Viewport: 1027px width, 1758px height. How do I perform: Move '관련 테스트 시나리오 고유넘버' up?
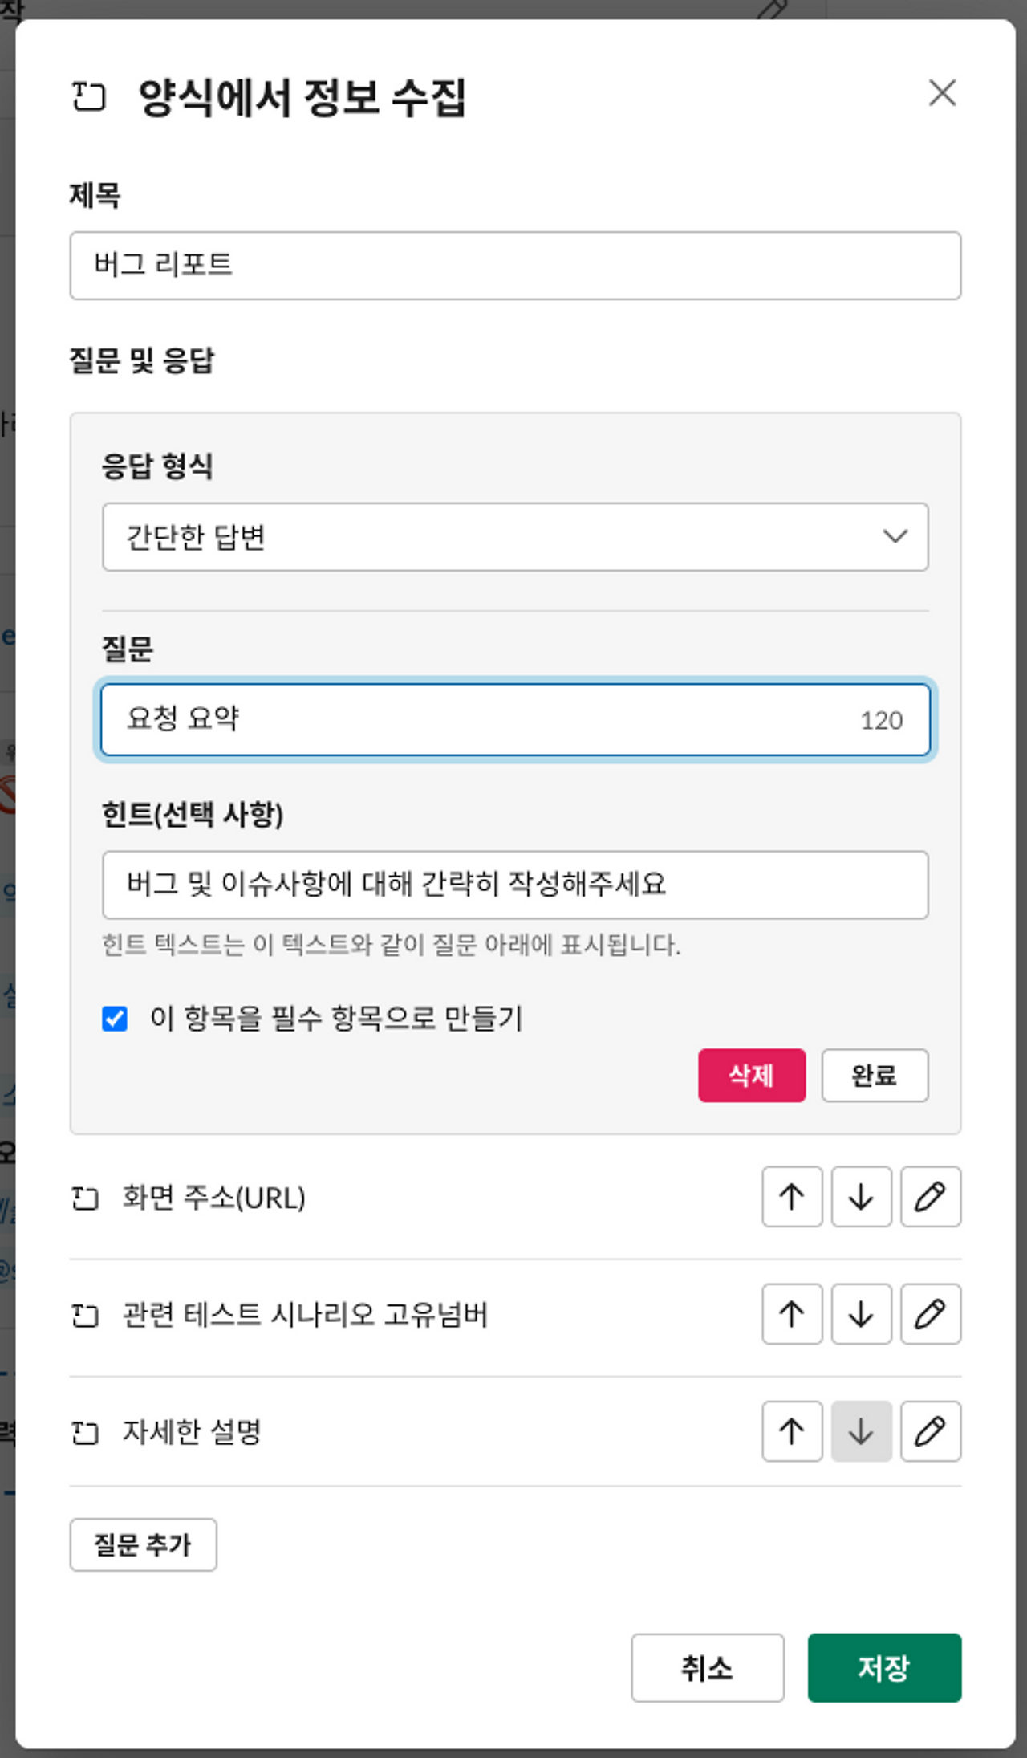coord(792,1314)
